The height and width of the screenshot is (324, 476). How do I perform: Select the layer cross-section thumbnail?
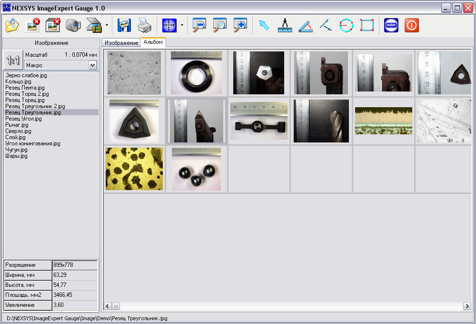[384, 121]
